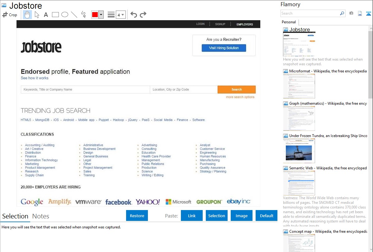The width and height of the screenshot is (373, 252).
Task: Focus the Flamory Search field
Action: 310,13
